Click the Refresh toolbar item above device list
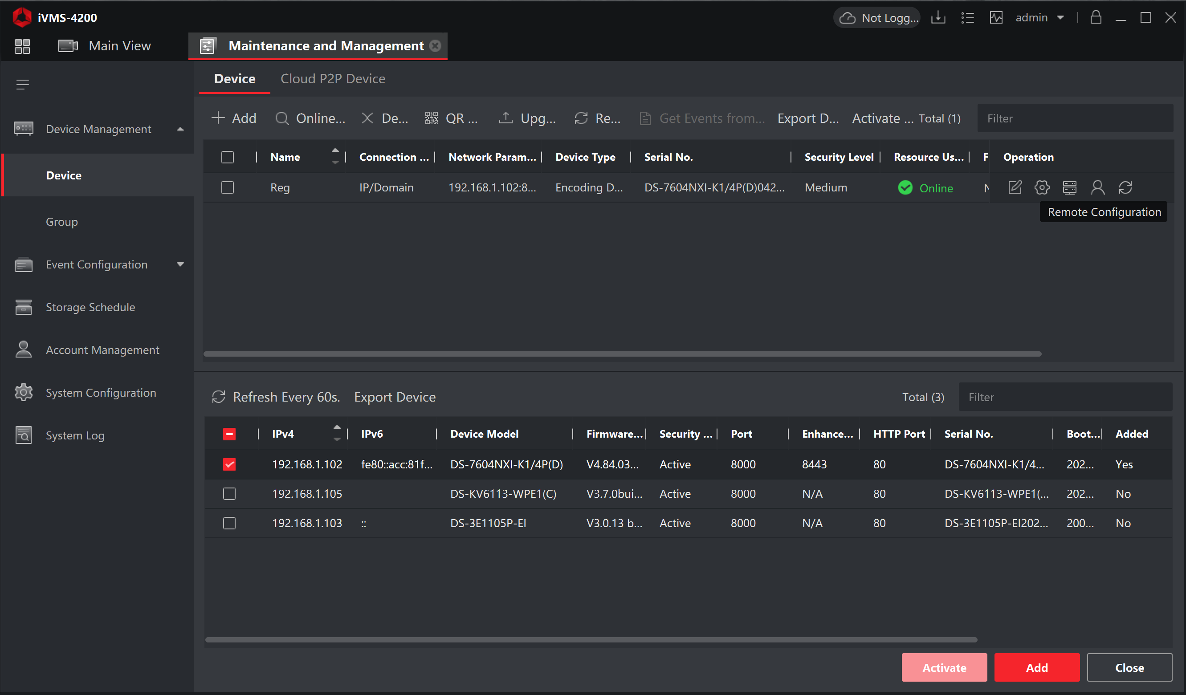Viewport: 1186px width, 695px height. [x=597, y=118]
